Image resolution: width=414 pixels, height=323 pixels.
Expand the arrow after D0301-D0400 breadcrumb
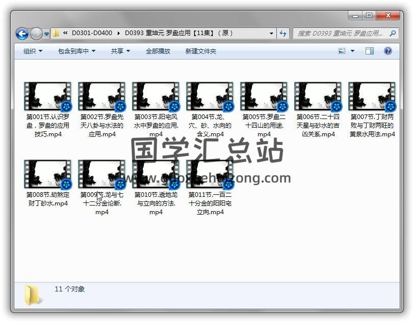coord(119,33)
